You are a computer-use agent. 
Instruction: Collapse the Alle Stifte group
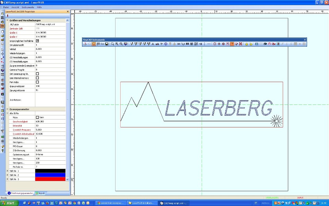click(7, 113)
